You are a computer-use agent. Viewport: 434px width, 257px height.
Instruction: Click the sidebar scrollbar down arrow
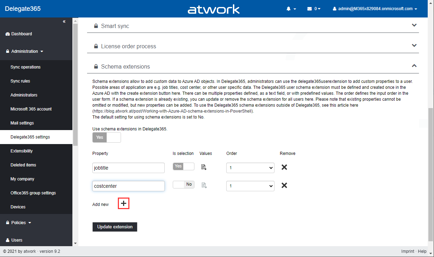tap(75, 243)
